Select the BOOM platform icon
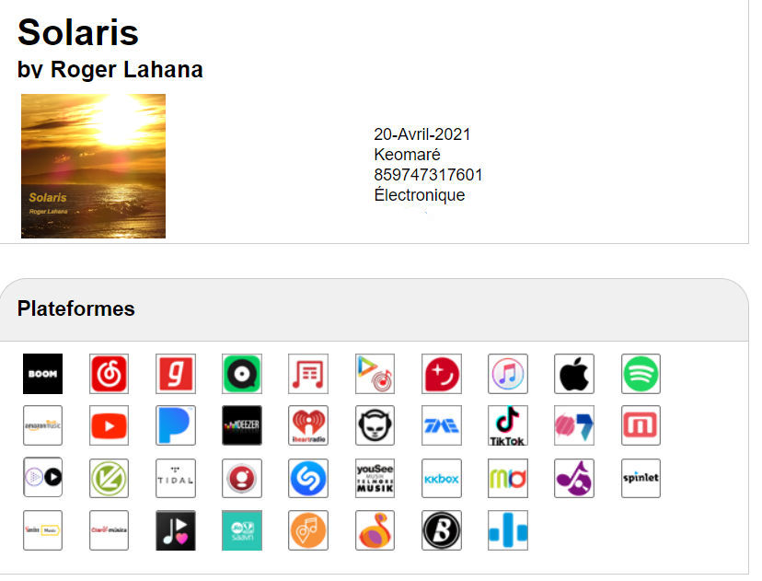The image size is (762, 581). tap(42, 374)
